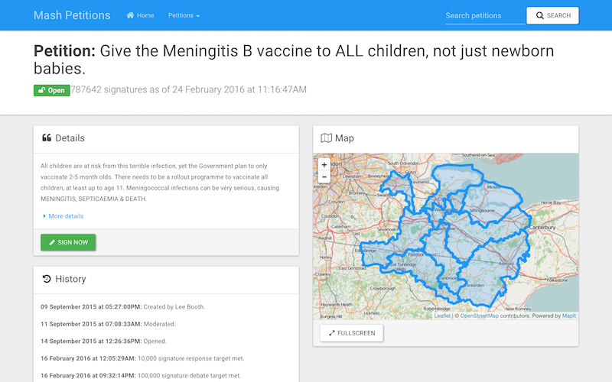This screenshot has width=612, height=382.
Task: Open the MapIt attribution link
Action: tap(569, 316)
